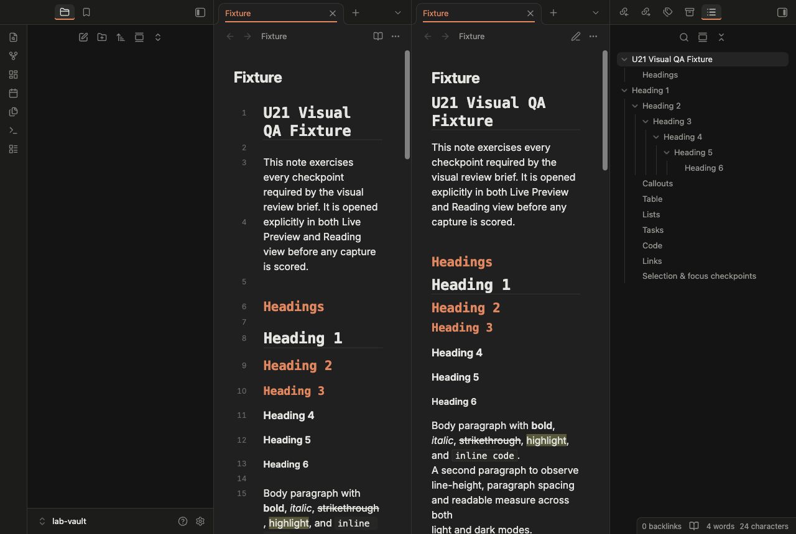Go back in the left Fixture pane
Screen dimensions: 796x534
(x=230, y=37)
